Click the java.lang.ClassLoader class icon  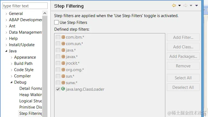click(63, 89)
